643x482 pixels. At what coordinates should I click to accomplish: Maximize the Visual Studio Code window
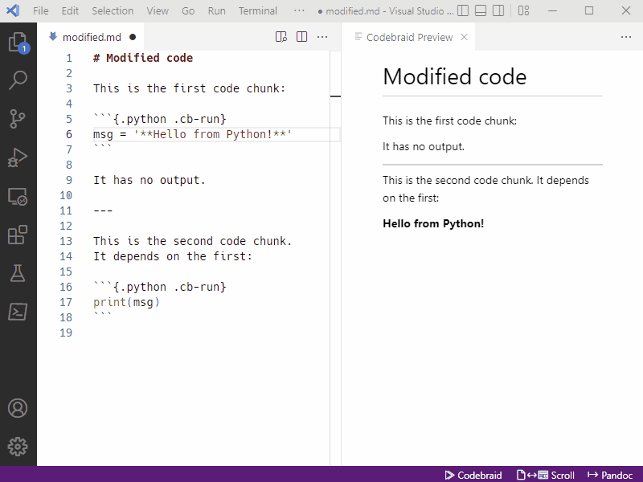coord(589,10)
